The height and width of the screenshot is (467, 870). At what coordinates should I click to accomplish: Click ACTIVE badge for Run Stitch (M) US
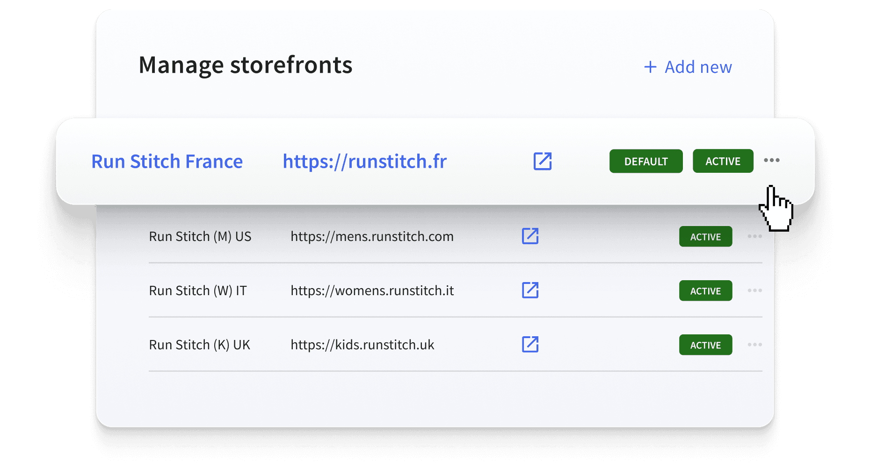[705, 237]
